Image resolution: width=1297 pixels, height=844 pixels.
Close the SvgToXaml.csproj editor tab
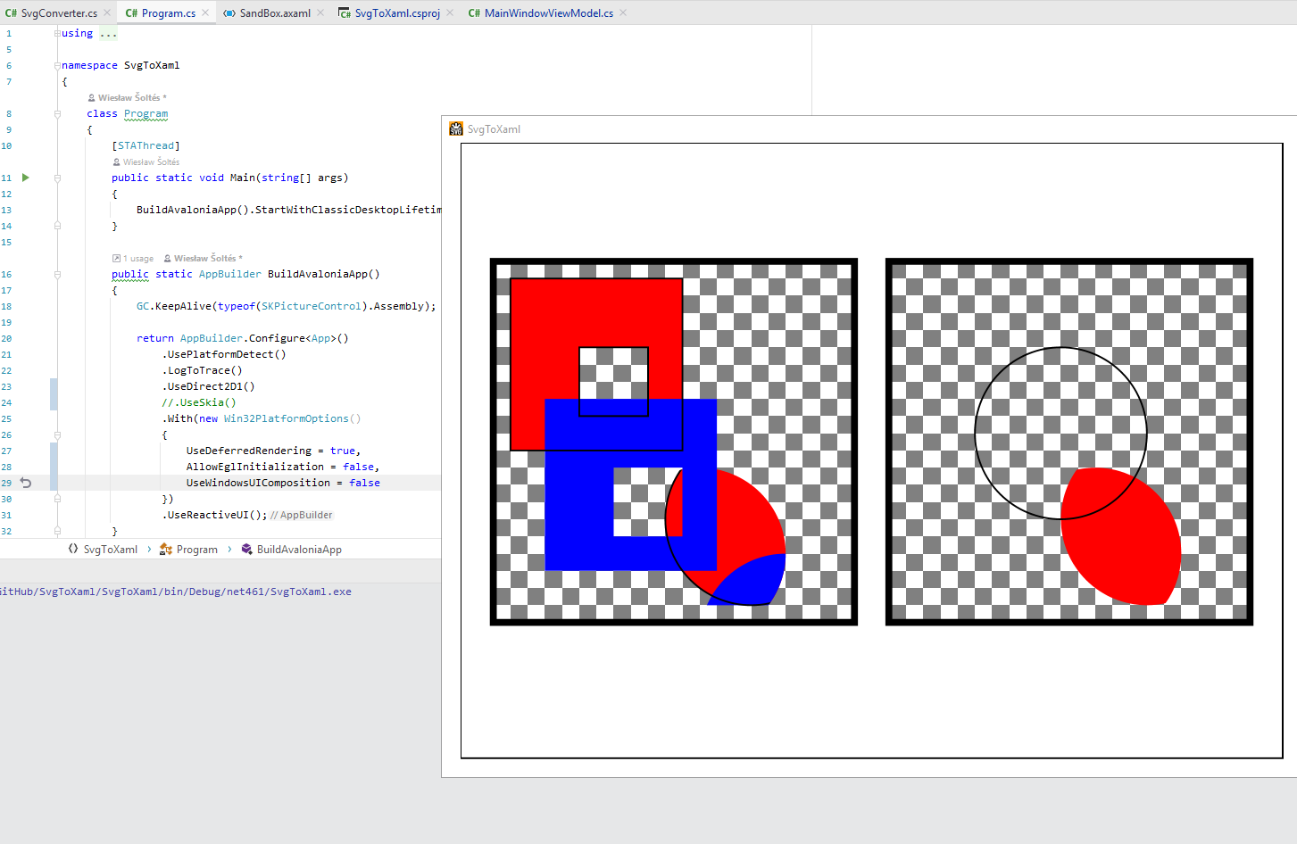point(450,12)
